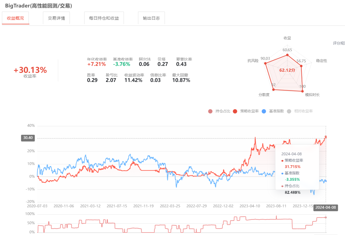Open the 输出日志 tab
Viewport: 345px width, 235px height.
(x=151, y=18)
